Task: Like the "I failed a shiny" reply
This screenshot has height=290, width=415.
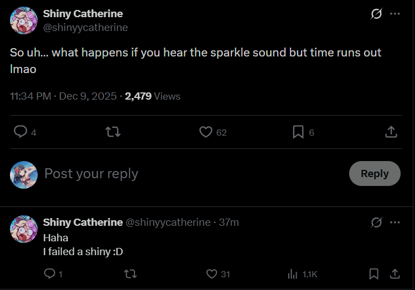Action: pyautogui.click(x=211, y=273)
